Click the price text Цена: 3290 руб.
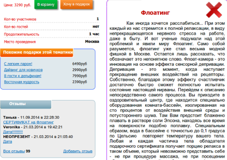The width and height of the screenshot is (227, 160). pos(17,5)
